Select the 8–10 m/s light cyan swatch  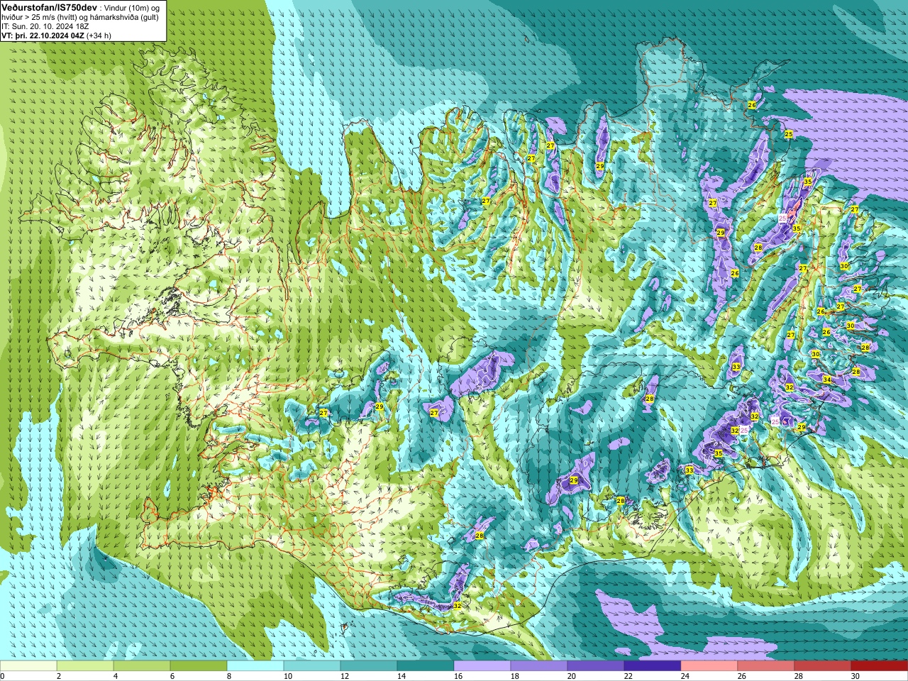[255, 665]
